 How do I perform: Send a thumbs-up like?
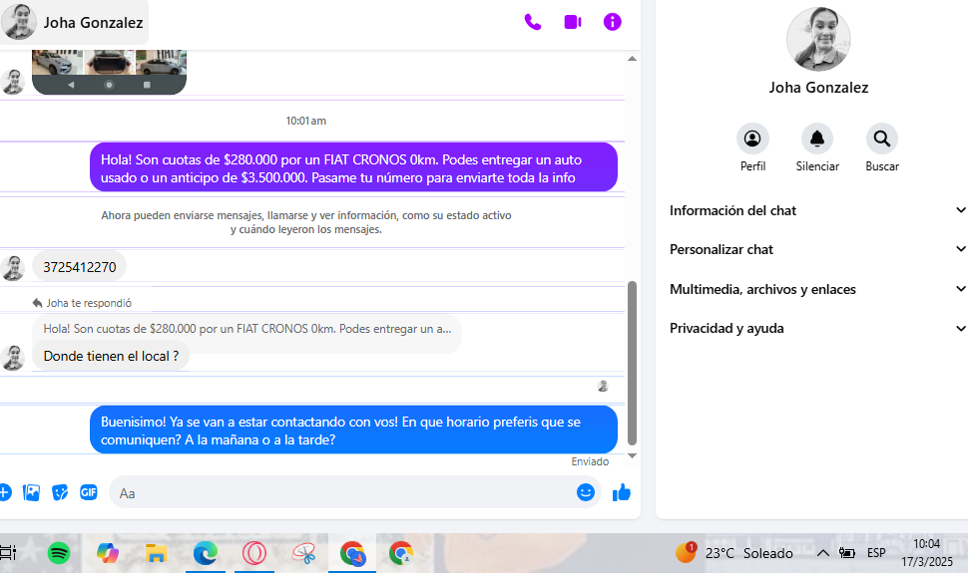622,492
